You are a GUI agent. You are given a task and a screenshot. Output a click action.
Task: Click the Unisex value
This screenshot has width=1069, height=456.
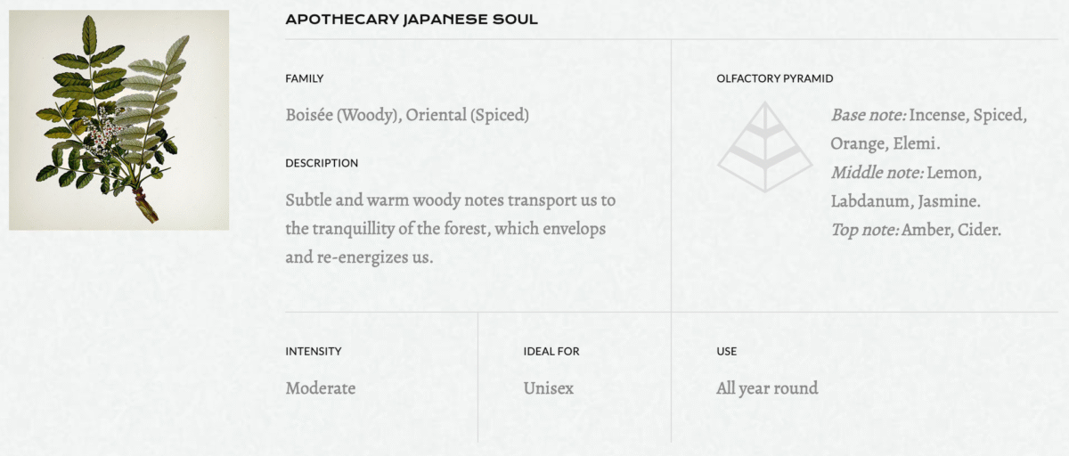point(549,388)
